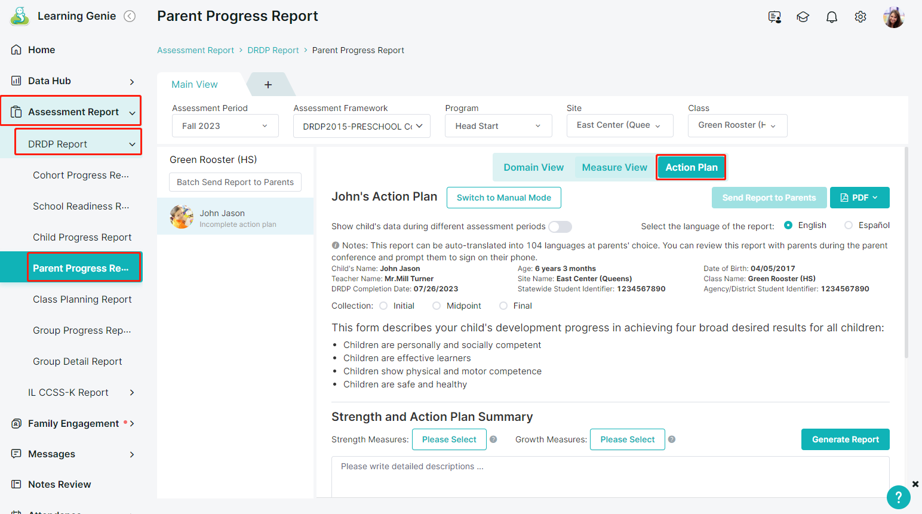
Task: Open the notifications bell
Action: coord(832,17)
